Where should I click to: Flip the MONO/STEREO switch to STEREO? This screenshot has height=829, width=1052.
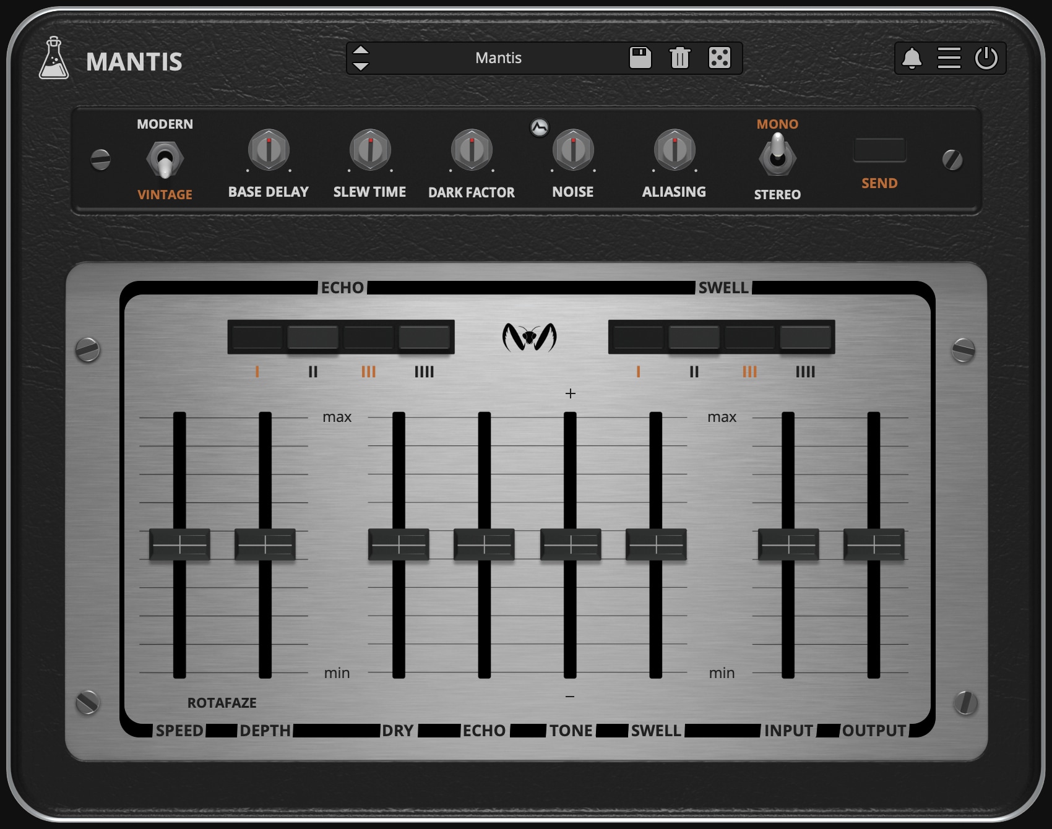[778, 167]
